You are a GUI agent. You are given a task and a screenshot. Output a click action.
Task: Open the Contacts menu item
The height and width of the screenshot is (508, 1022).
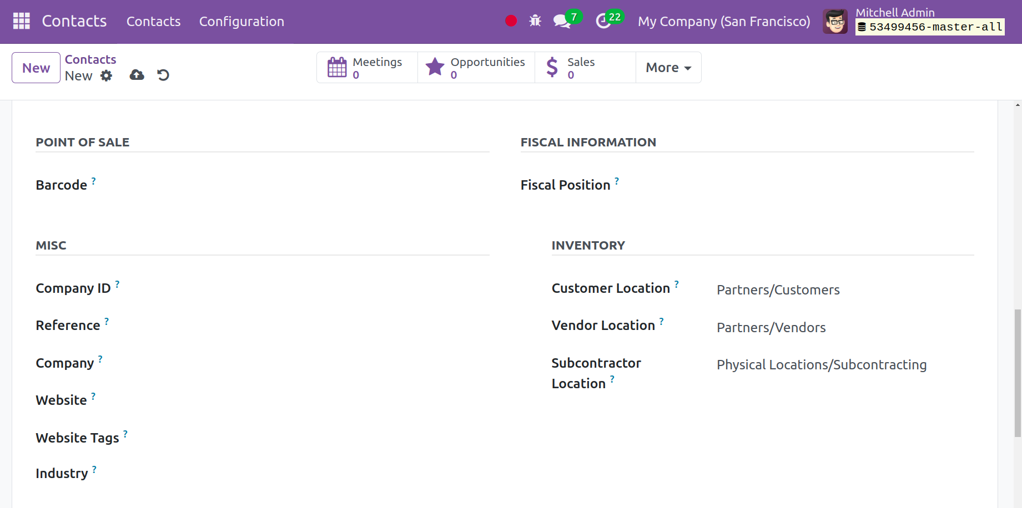pyautogui.click(x=153, y=21)
